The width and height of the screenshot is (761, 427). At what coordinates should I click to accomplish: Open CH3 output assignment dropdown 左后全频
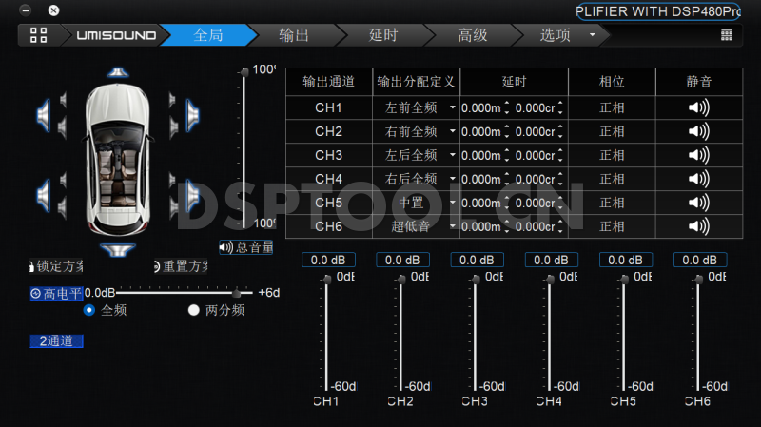(416, 155)
